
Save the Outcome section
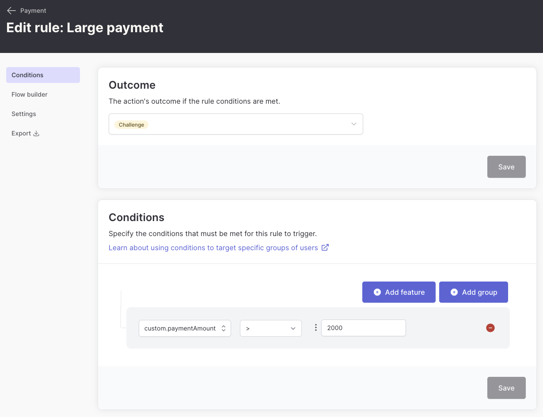(506, 167)
